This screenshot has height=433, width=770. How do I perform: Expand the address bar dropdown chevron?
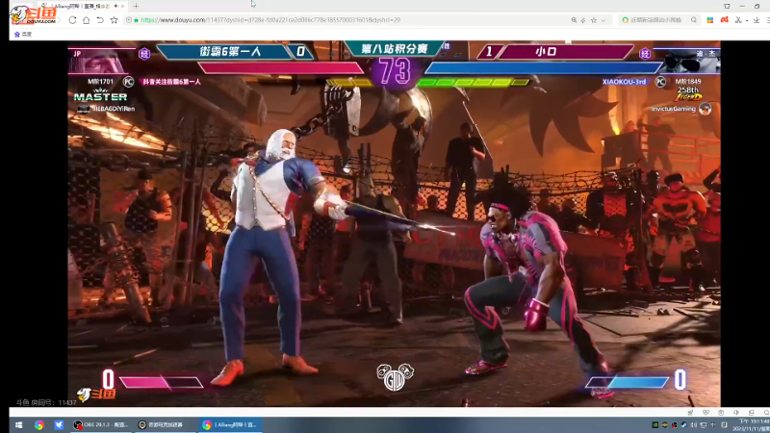(603, 20)
